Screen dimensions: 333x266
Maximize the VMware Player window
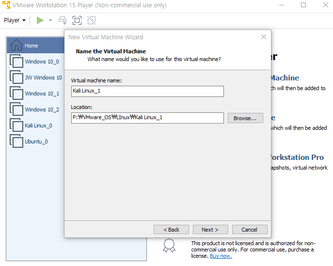303,5
